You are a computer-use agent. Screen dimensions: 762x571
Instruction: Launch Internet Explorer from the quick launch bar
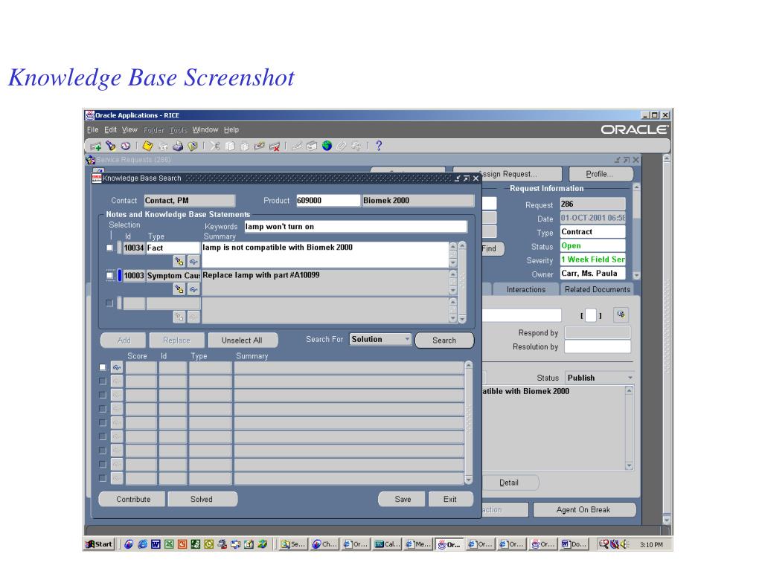point(142,544)
